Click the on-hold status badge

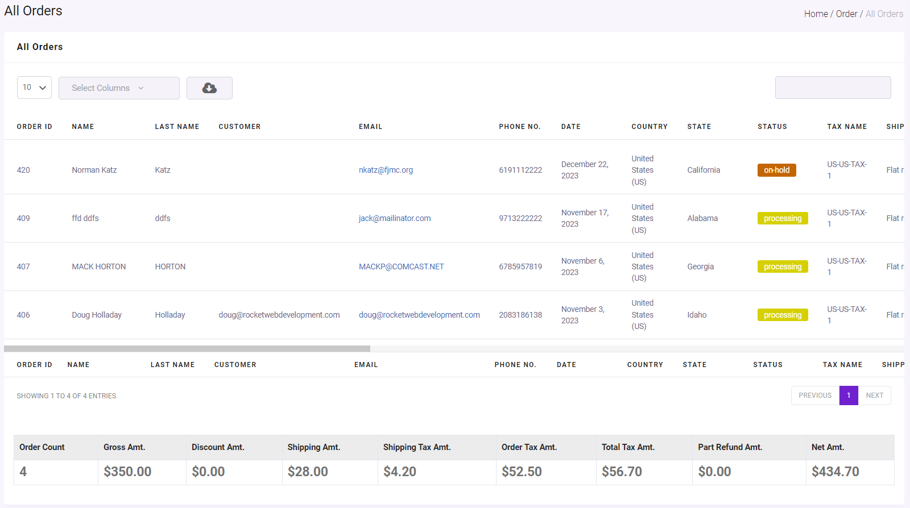[x=776, y=170]
